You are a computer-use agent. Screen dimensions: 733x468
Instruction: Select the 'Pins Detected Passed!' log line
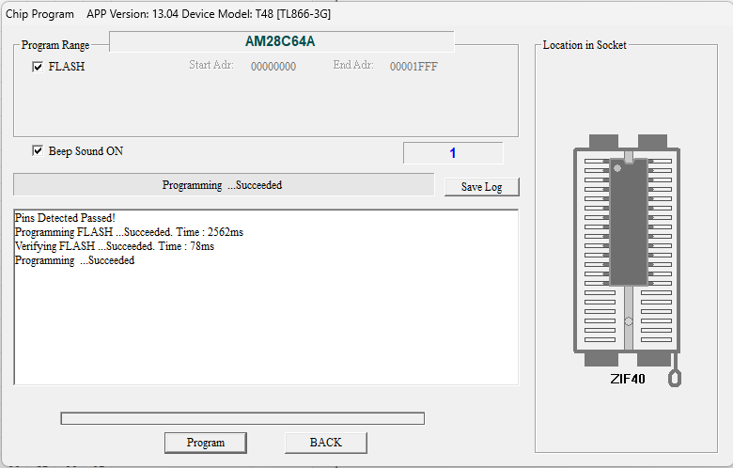pyautogui.click(x=65, y=218)
